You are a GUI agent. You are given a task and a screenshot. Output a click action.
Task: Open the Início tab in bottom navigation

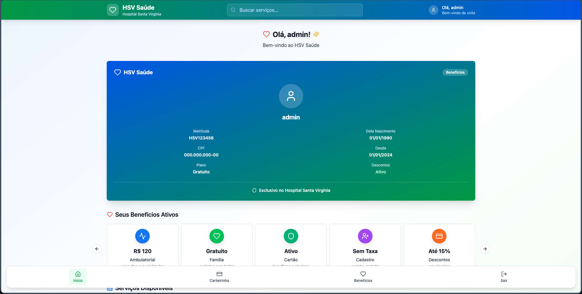tap(78, 277)
